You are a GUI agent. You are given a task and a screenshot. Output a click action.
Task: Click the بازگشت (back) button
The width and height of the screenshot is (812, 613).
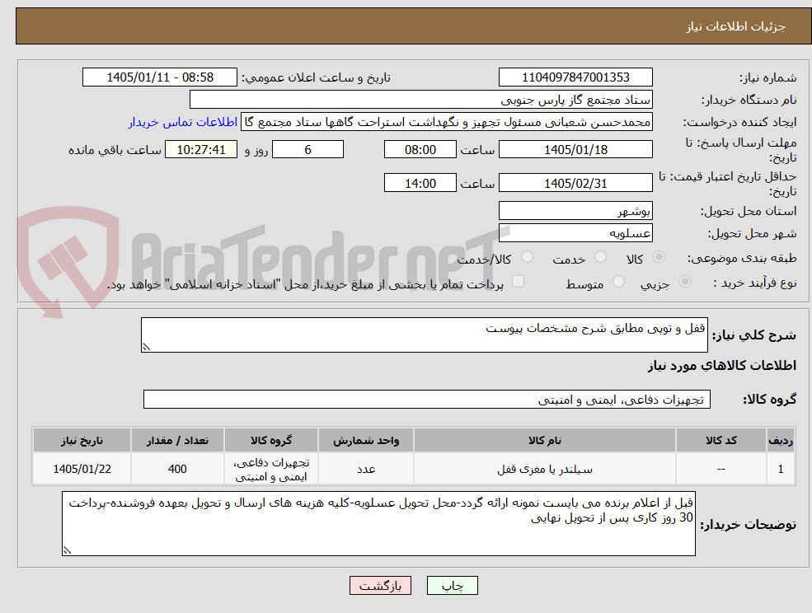380,586
